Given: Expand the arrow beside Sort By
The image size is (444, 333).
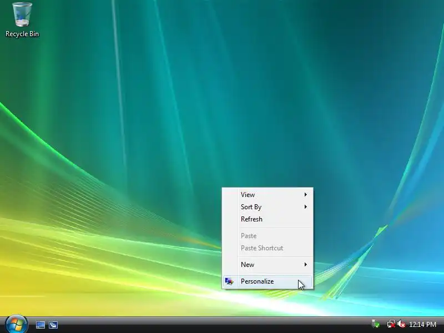Looking at the screenshot, I should [306, 207].
